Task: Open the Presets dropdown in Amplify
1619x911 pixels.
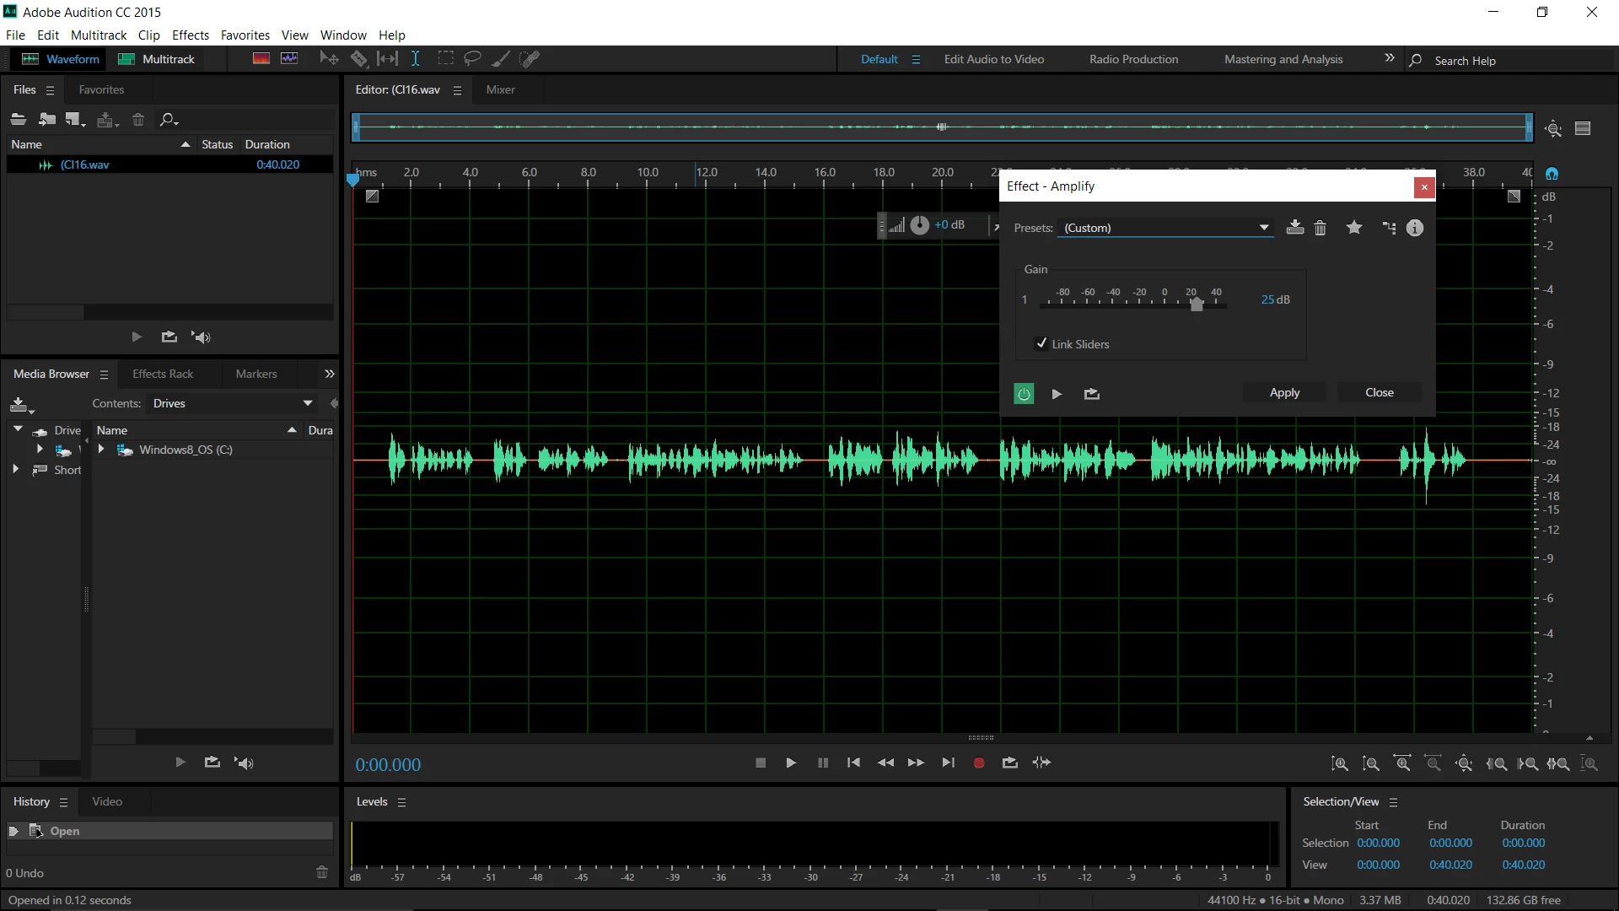Action: [x=1263, y=228]
